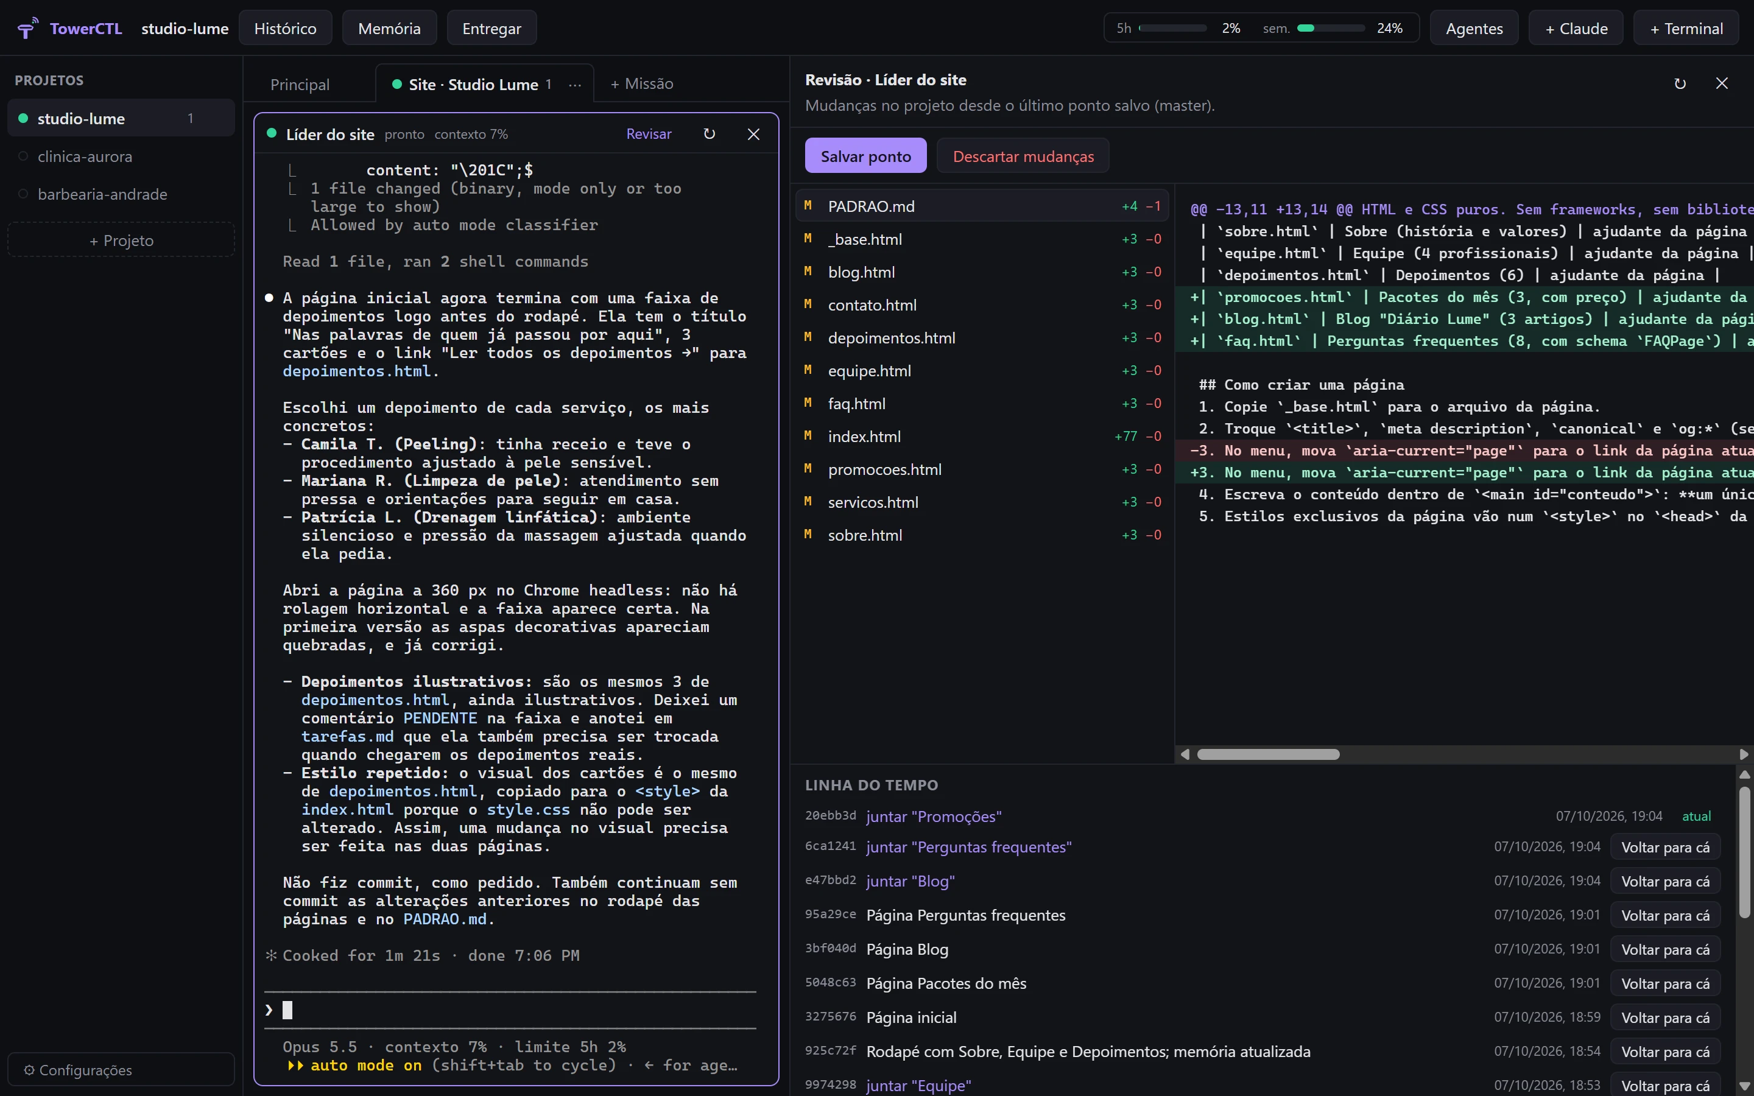The width and height of the screenshot is (1754, 1096).
Task: Select promocoes.html in changed files
Action: click(x=982, y=469)
